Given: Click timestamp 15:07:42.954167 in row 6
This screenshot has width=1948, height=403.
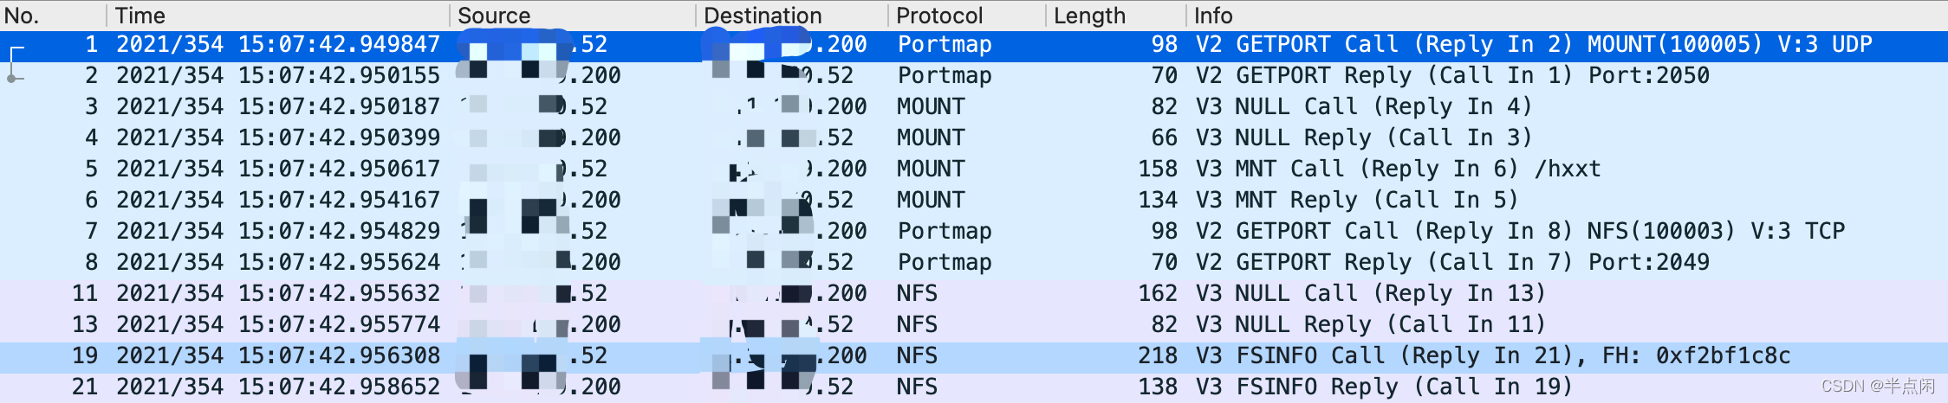Looking at the screenshot, I should pyautogui.click(x=339, y=201).
